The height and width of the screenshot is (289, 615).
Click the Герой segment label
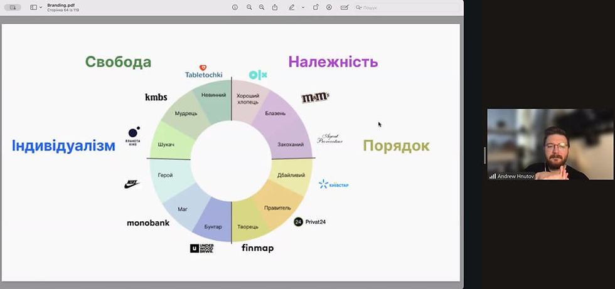click(x=165, y=175)
